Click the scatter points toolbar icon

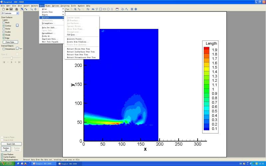tap(123, 9)
